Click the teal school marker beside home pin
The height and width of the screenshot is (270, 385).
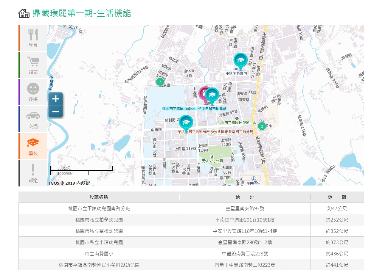[212, 95]
